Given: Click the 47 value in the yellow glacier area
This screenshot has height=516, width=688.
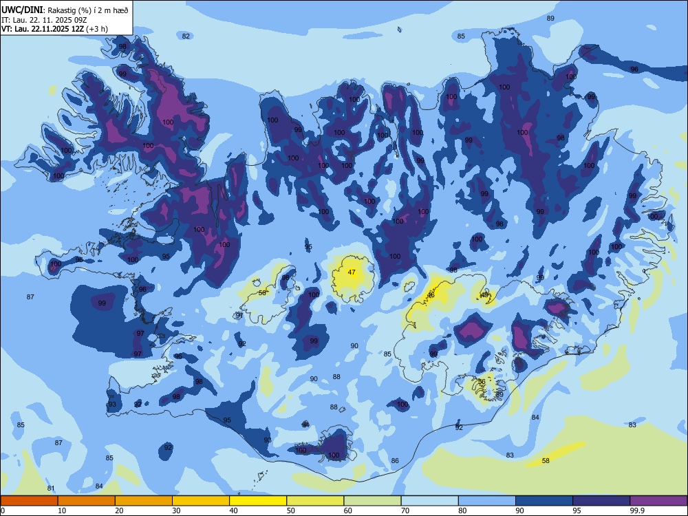Looking at the screenshot, I should (x=352, y=272).
